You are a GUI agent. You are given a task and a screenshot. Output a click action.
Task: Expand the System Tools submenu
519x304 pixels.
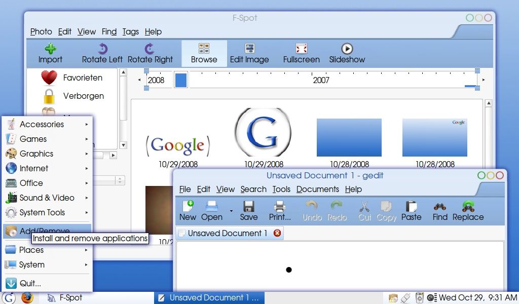[47, 212]
